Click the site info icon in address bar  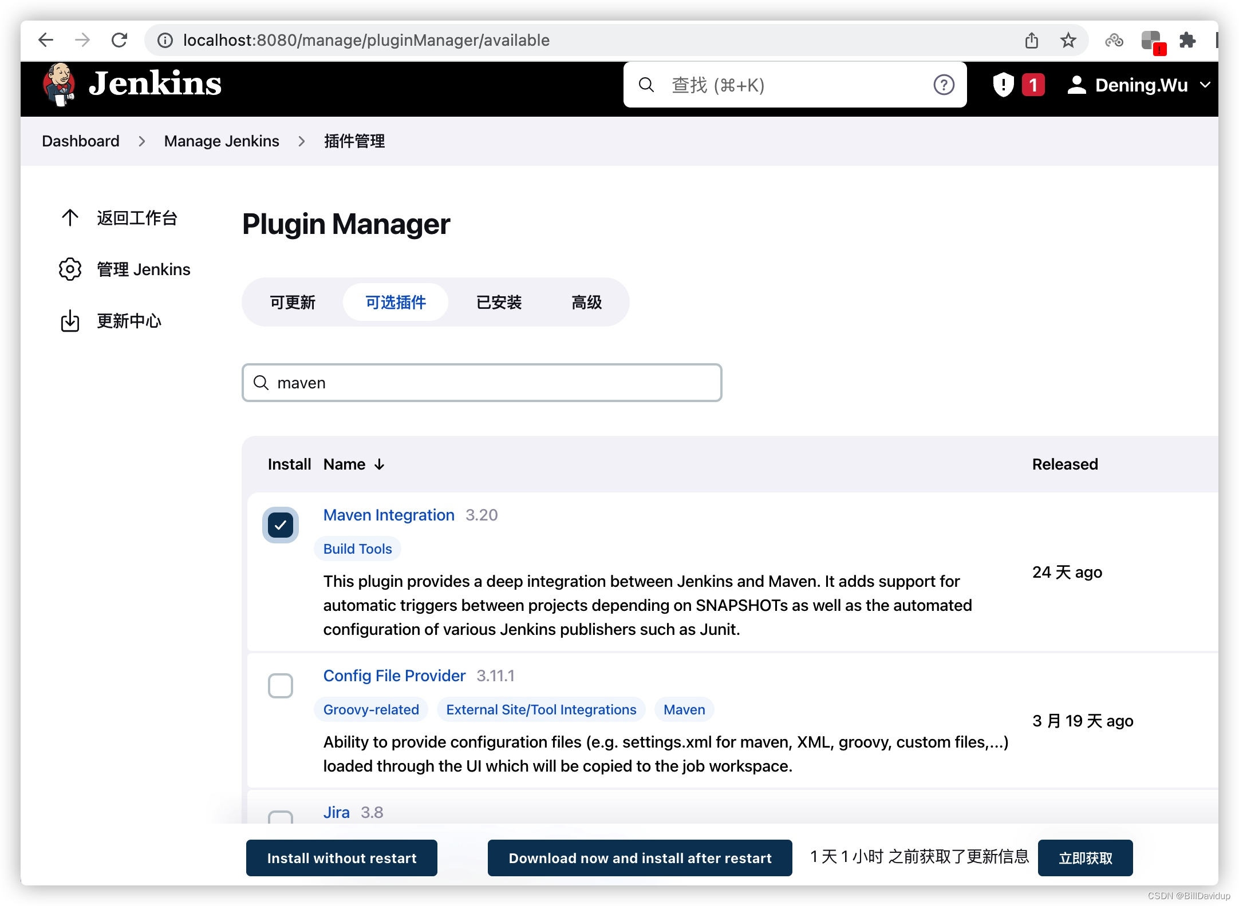pos(165,41)
